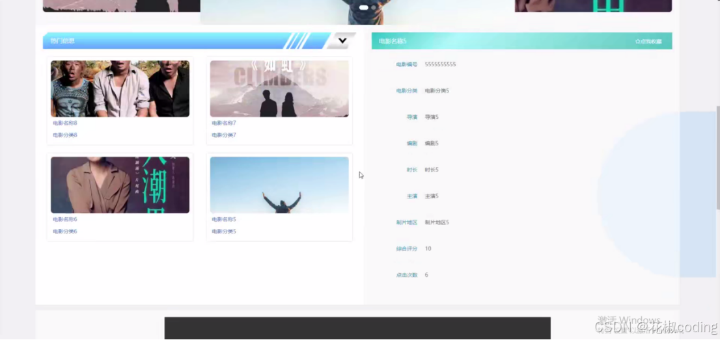Click the 电影名称5 link under the sky poster
Screen dimensions: 720x340
coord(224,219)
